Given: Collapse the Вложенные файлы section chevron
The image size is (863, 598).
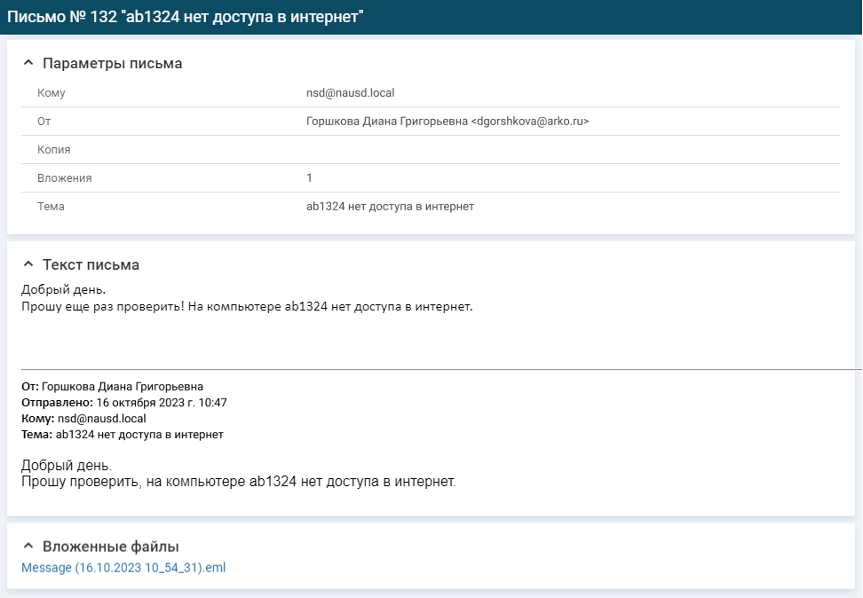Looking at the screenshot, I should pos(28,547).
